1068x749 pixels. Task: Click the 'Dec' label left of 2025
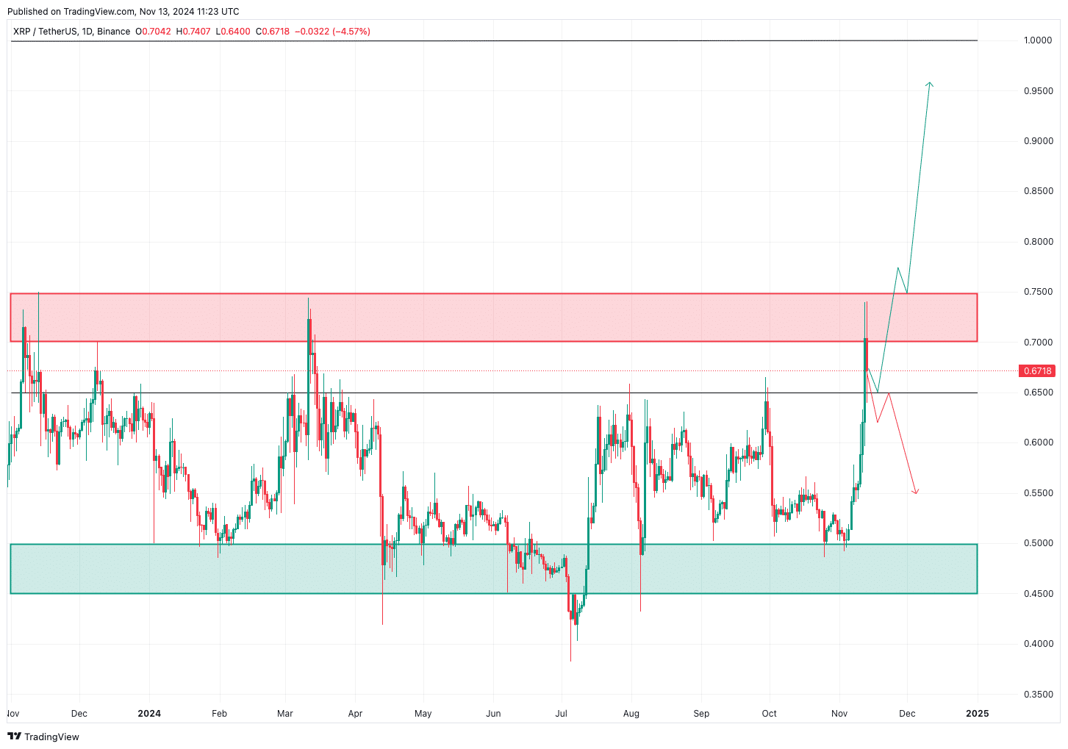coord(908,714)
